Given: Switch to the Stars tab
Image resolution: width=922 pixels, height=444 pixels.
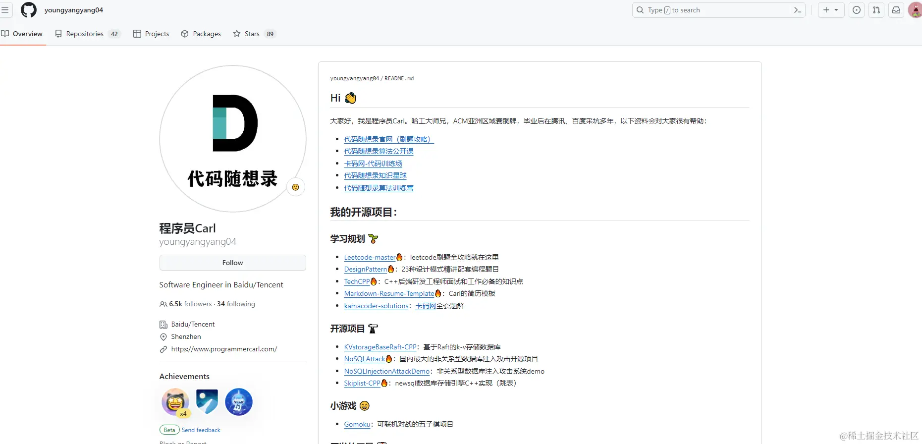Looking at the screenshot, I should click(254, 34).
